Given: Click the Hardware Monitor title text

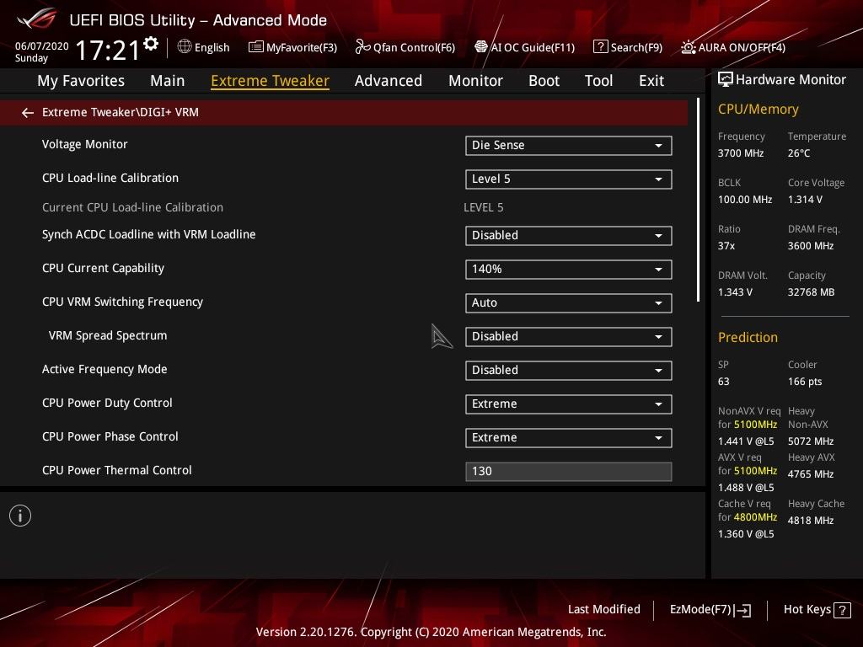Looking at the screenshot, I should coord(791,80).
